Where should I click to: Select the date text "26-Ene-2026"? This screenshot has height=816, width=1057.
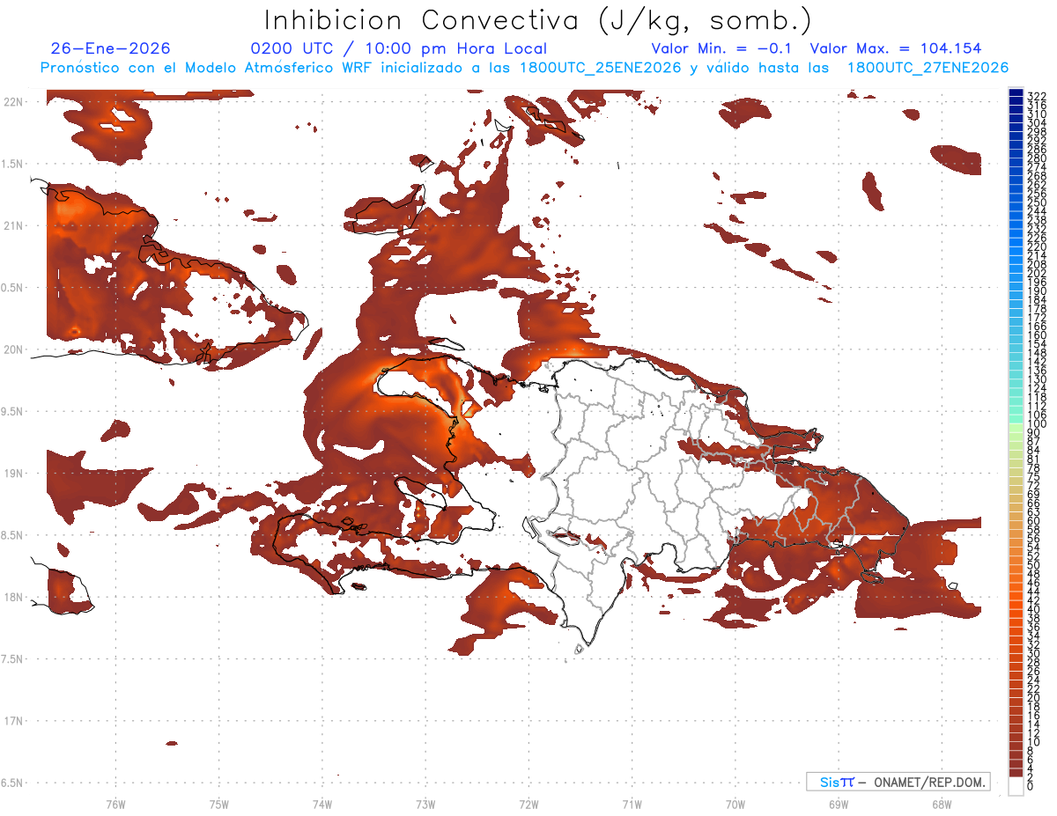pyautogui.click(x=111, y=48)
